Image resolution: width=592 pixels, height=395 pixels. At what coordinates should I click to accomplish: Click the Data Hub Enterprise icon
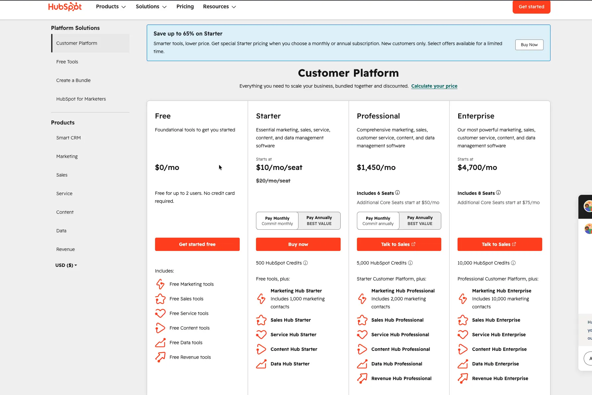pyautogui.click(x=463, y=364)
